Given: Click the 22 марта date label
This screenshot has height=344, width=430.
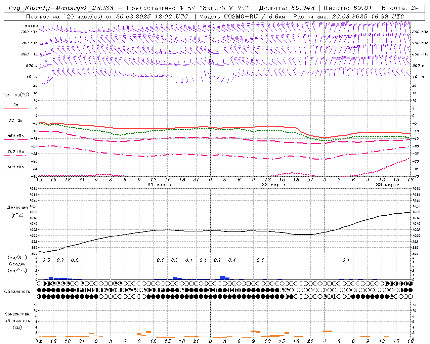Looking at the screenshot, I should coord(273,185).
